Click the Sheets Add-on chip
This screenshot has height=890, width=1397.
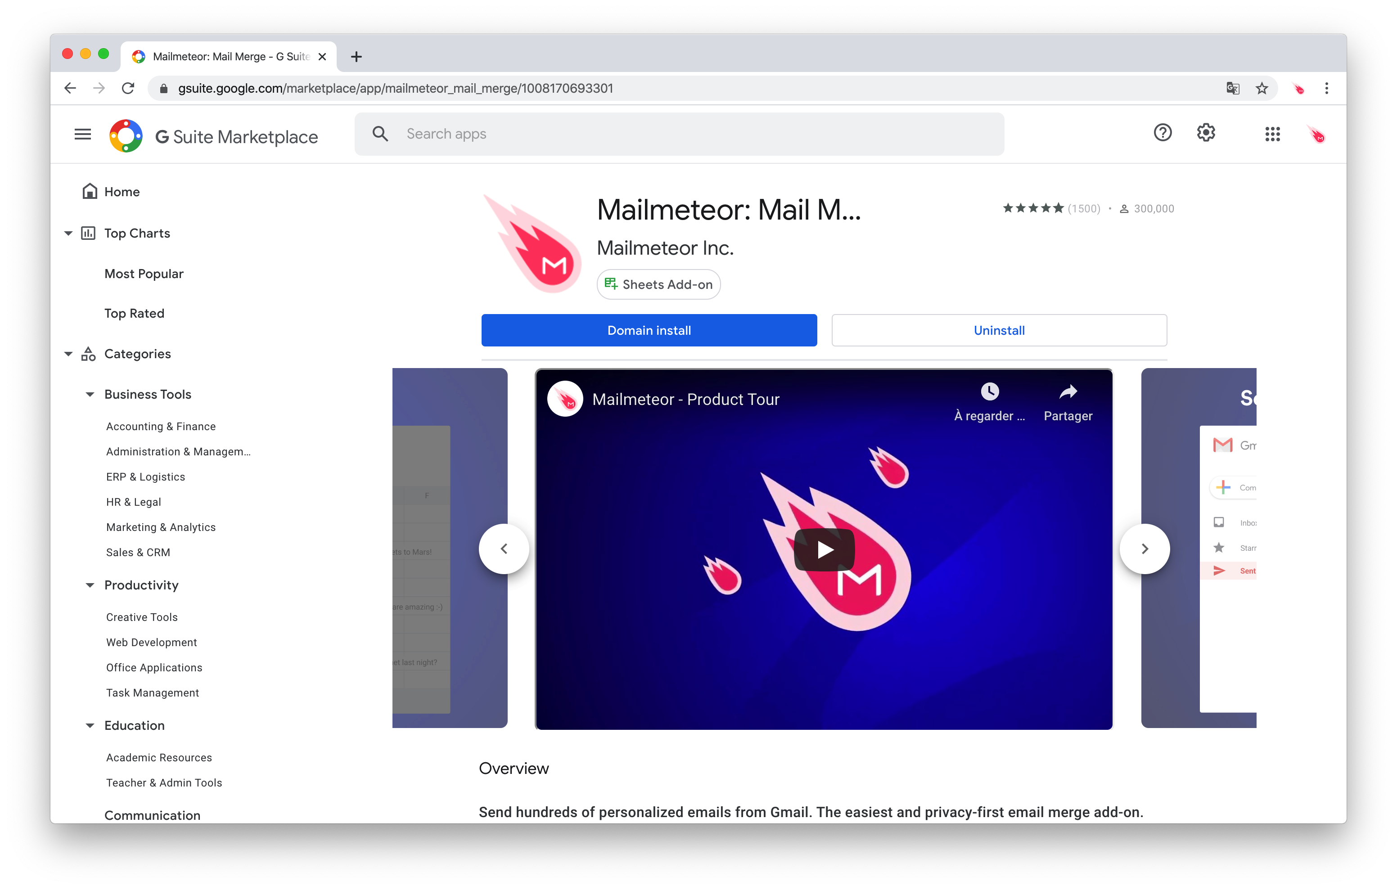(x=658, y=284)
